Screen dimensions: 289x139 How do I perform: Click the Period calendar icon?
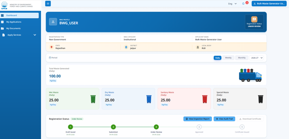click(x=50, y=58)
